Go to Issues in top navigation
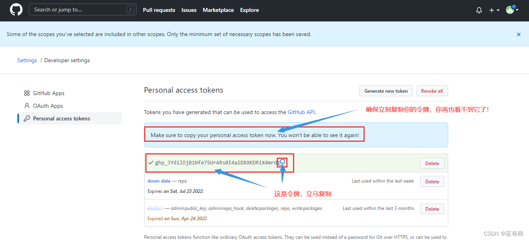 [189, 10]
